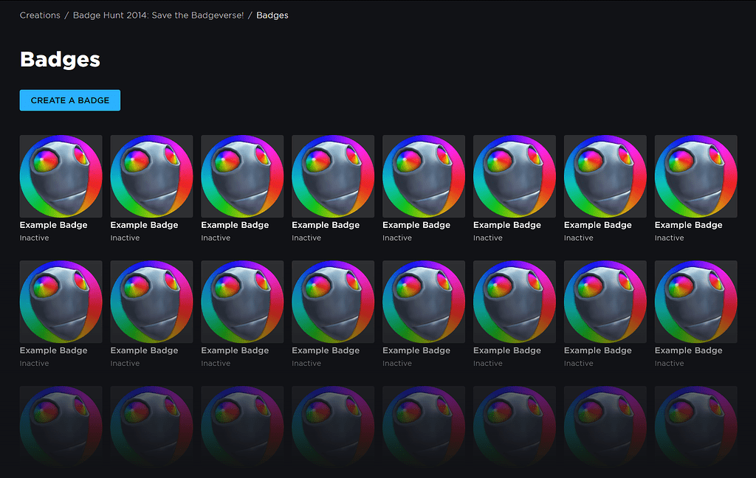This screenshot has height=478, width=756.
Task: Open the Creations breadcrumb link
Action: [39, 15]
